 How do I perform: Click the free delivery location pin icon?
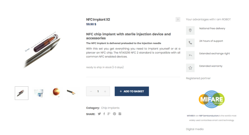pos(190,30)
